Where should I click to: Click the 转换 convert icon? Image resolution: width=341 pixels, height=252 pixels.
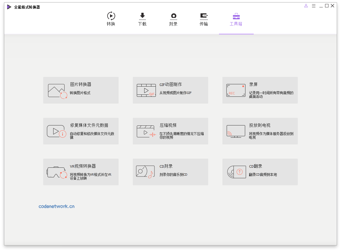pyautogui.click(x=111, y=16)
